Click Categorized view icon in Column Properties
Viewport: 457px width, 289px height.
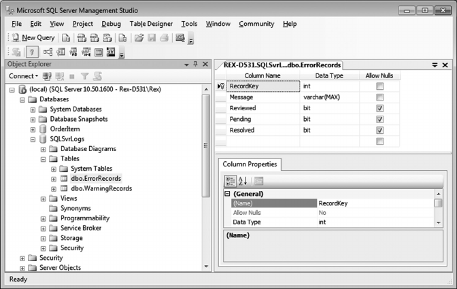click(231, 181)
